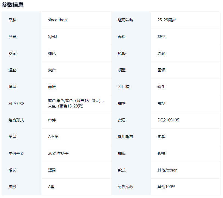Click the 其他/other style value
The width and height of the screenshot is (223, 198).
pos(167,170)
